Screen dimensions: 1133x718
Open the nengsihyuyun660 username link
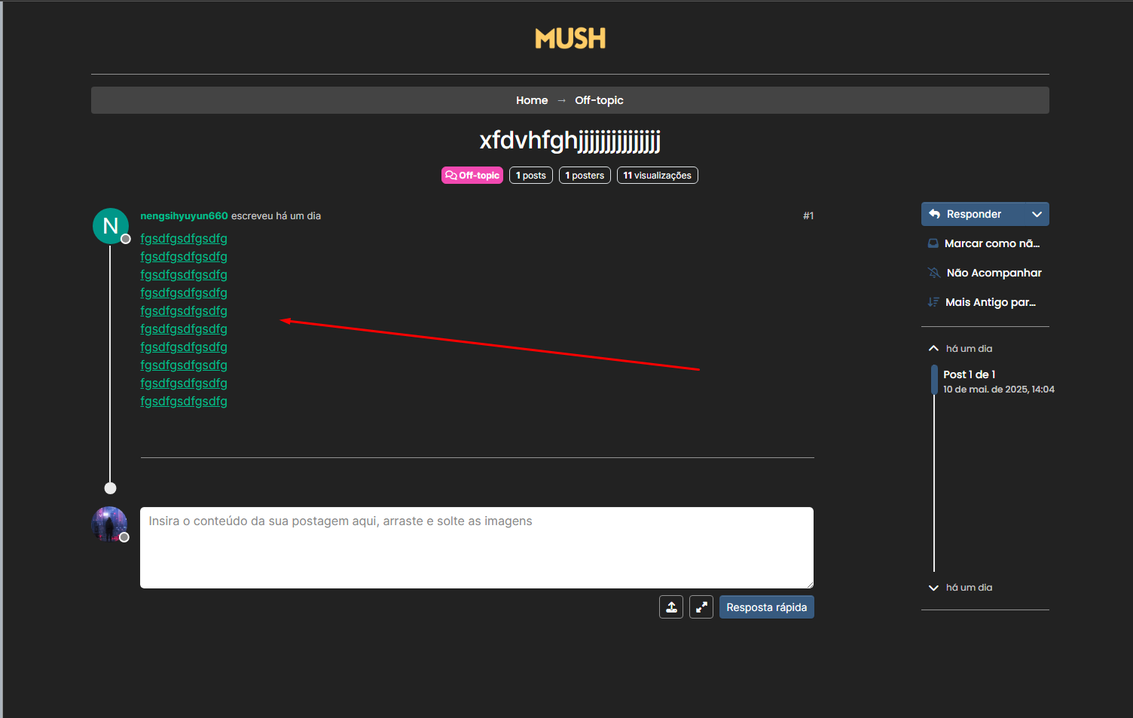[x=184, y=215]
